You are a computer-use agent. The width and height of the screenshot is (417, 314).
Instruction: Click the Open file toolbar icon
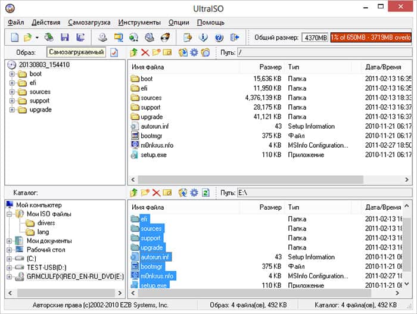coord(27,38)
